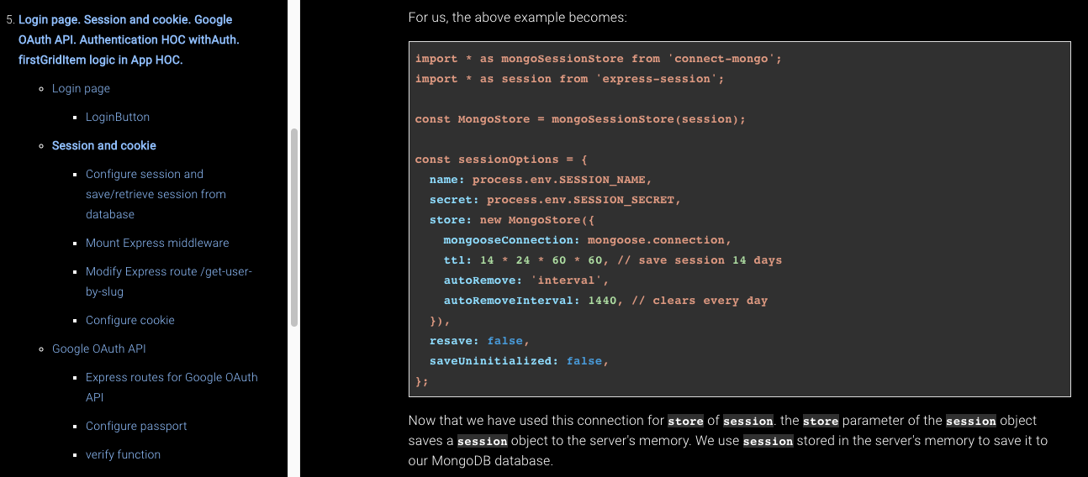Screen dimensions: 1088x477
Task: Click the ttl save session 14 days line
Action: click(x=613, y=260)
